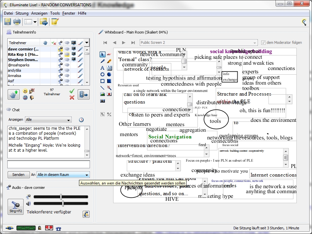Toggle chat permission for Annalisa
Viewport: 312px width, 234px height.
(67, 76)
